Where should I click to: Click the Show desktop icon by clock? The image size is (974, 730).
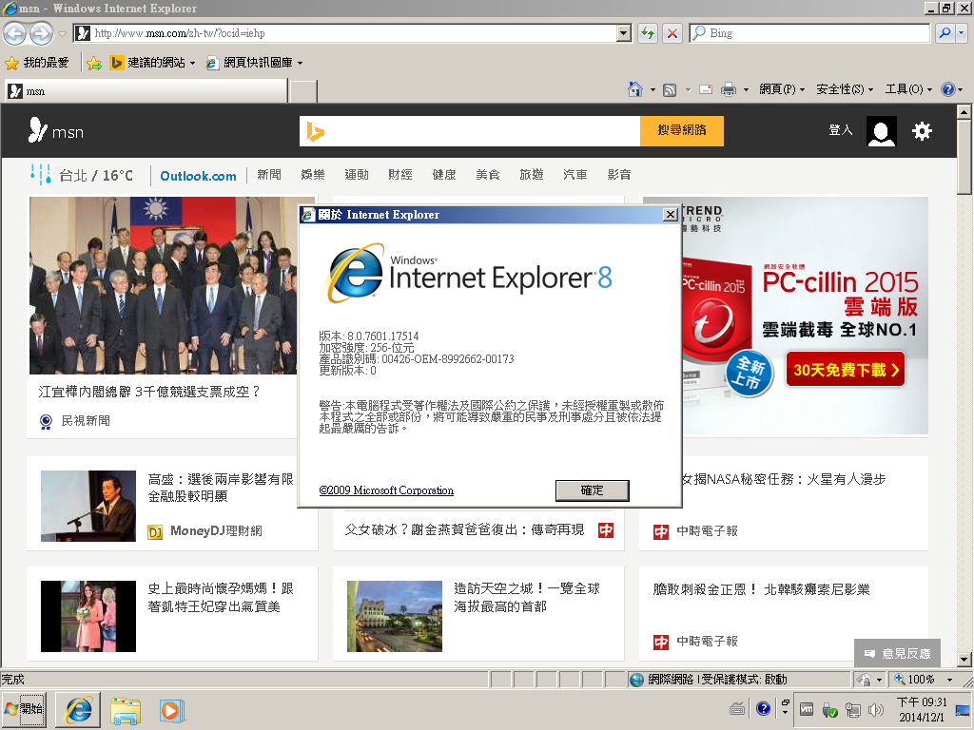coord(964,710)
